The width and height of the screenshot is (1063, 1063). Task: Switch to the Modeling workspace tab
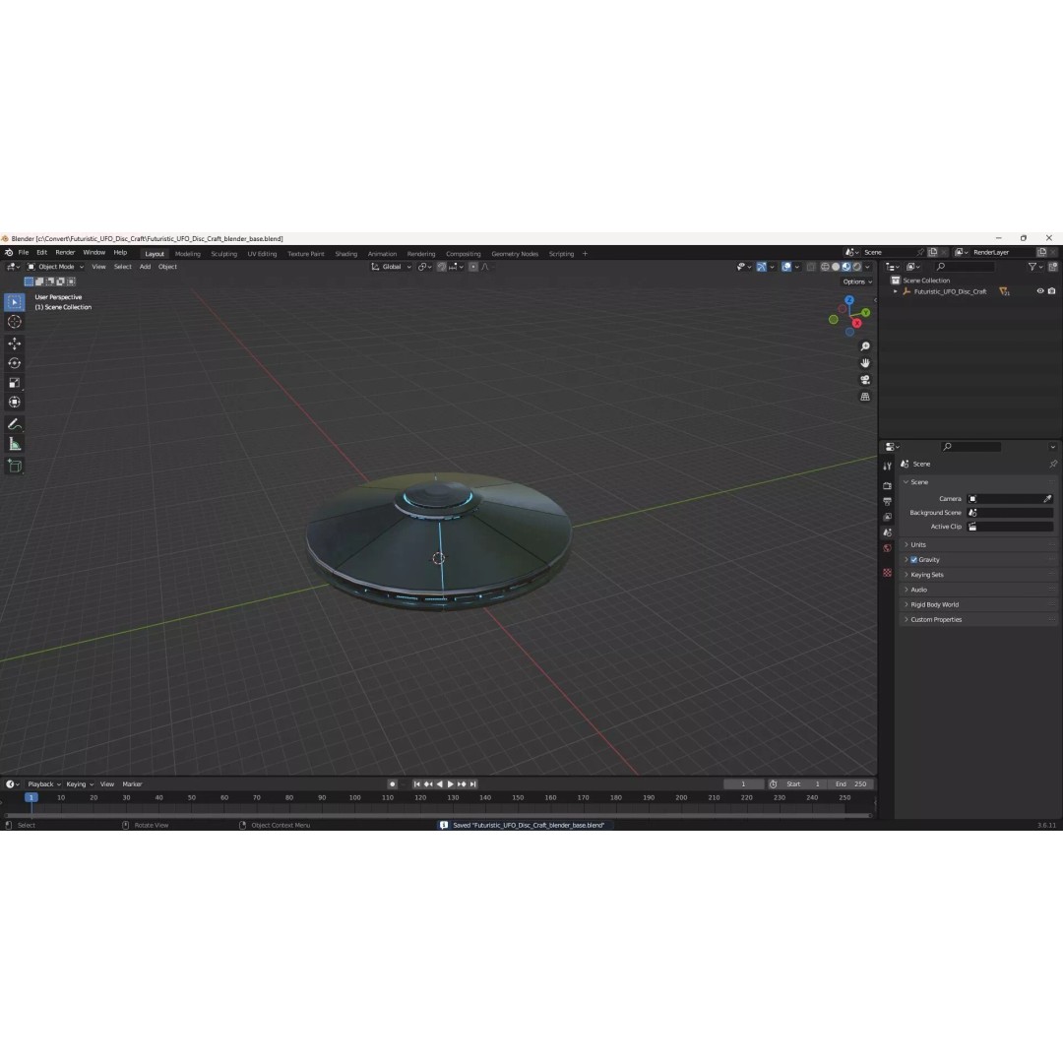188,254
